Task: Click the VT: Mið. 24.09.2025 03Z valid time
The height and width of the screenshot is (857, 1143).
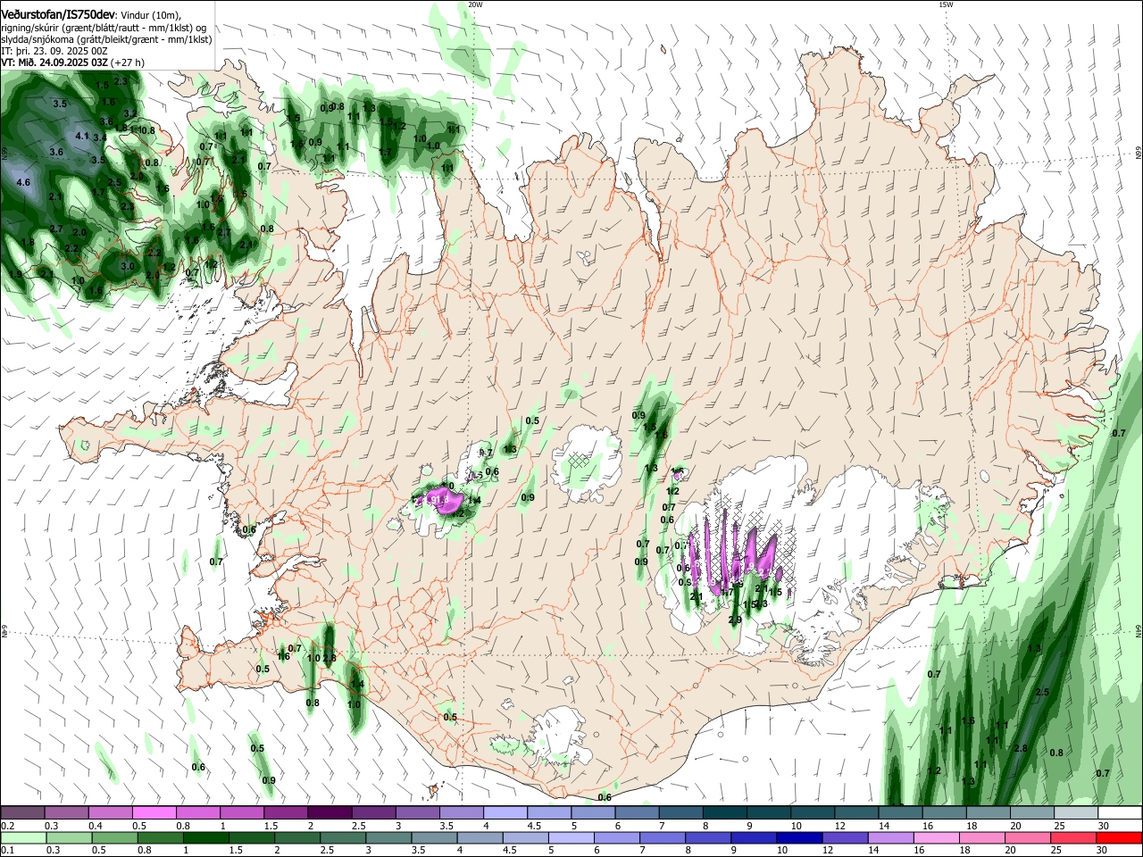Action: [54, 62]
